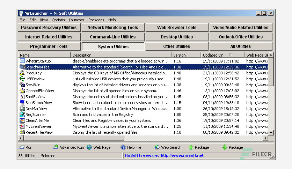This screenshot has width=292, height=169.
Task: Select the ProduKey description text
Action: 121,73
